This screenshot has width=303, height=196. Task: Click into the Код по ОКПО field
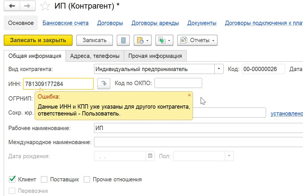click(x=178, y=83)
